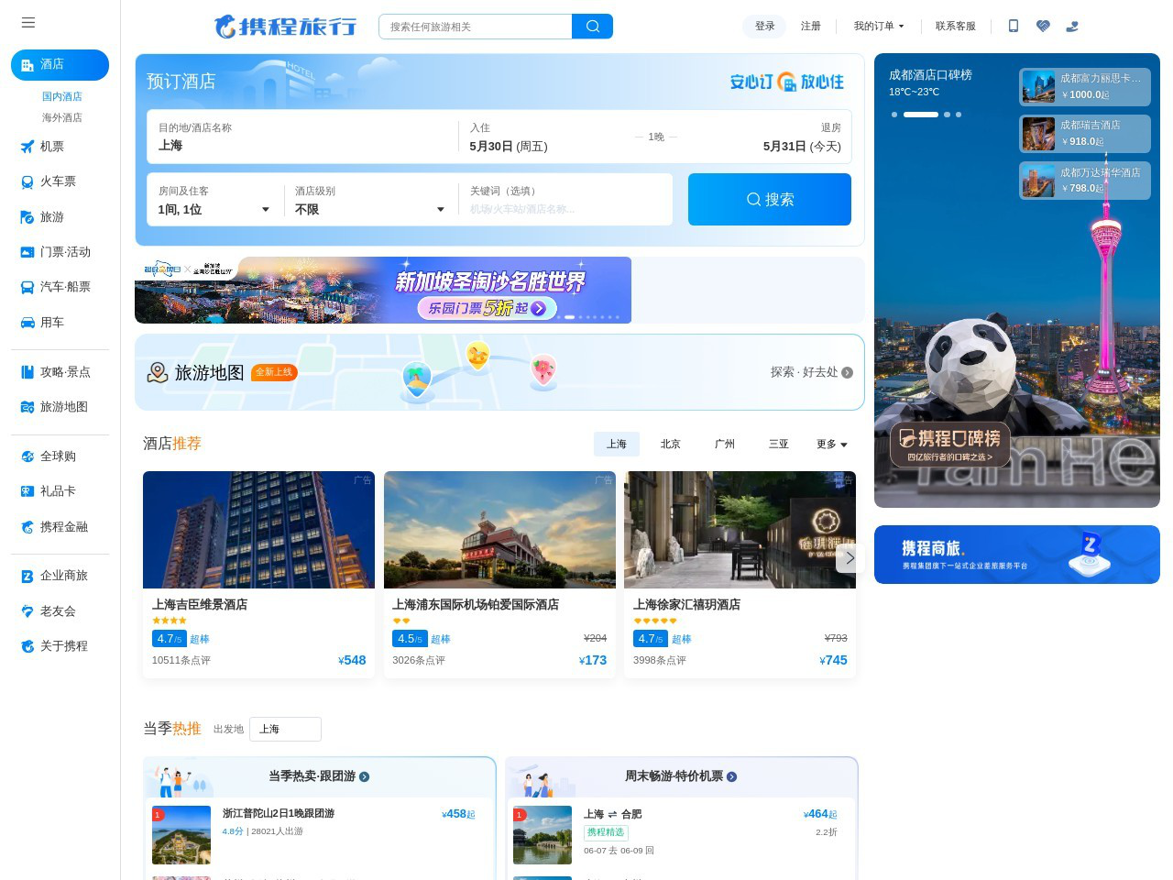Open 上海徐家汇禧玥酒店 thumbnail
Screen dimensions: 1173x880
point(740,530)
